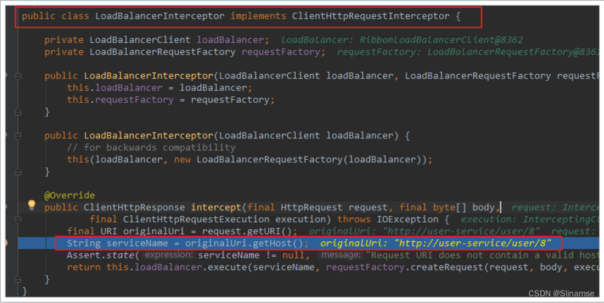Click the 'expression:' parameter hint
604x303 pixels.
(x=168, y=255)
